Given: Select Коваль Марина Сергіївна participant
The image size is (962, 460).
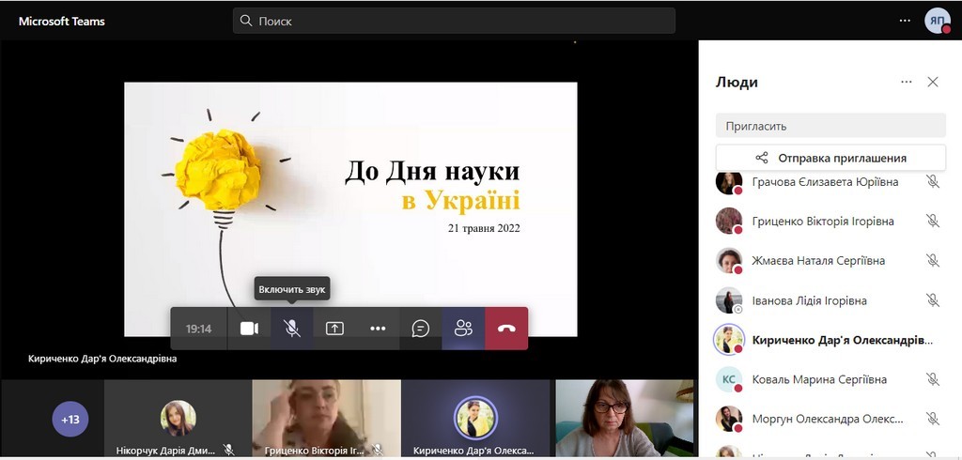Looking at the screenshot, I should [819, 379].
